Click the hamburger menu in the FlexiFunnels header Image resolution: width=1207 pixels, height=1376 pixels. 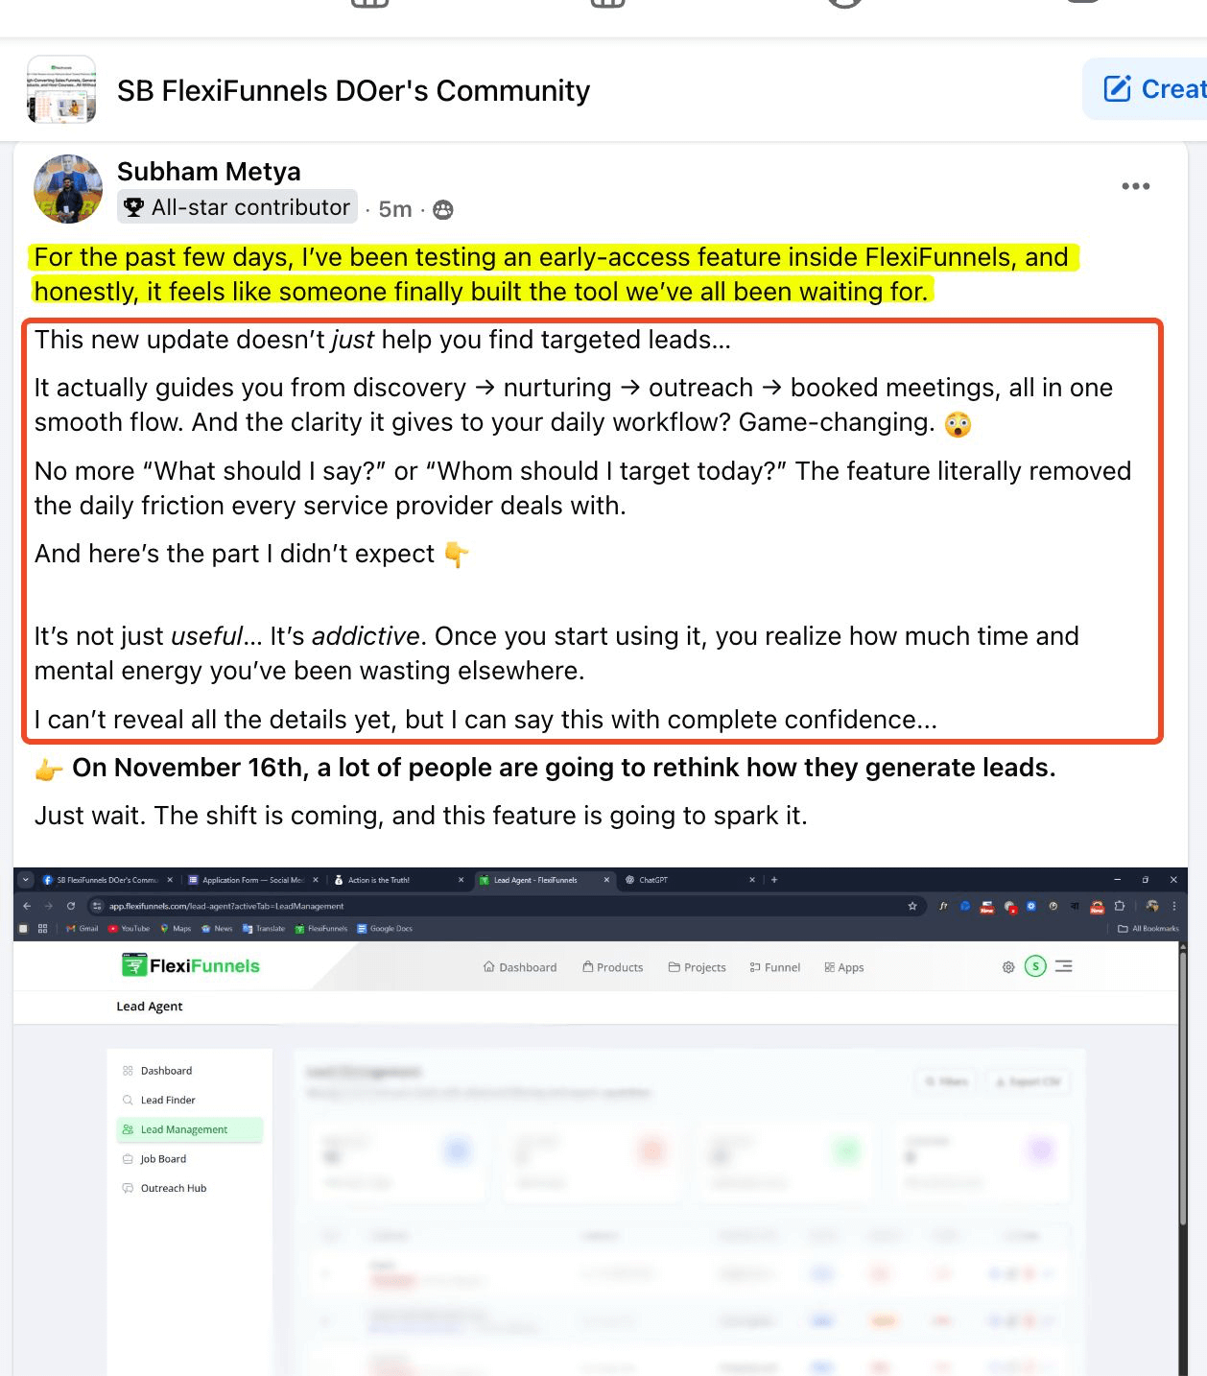(1063, 966)
